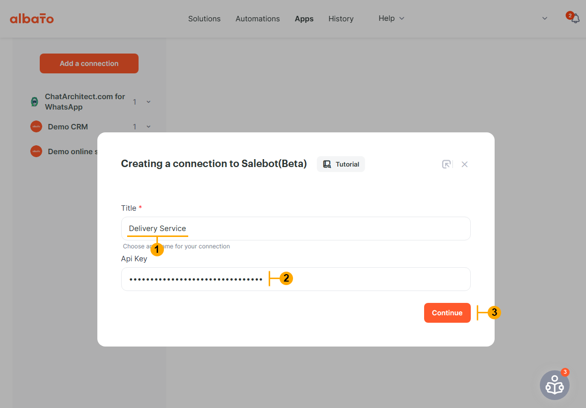Open the Automations page
586x408 pixels.
click(257, 19)
